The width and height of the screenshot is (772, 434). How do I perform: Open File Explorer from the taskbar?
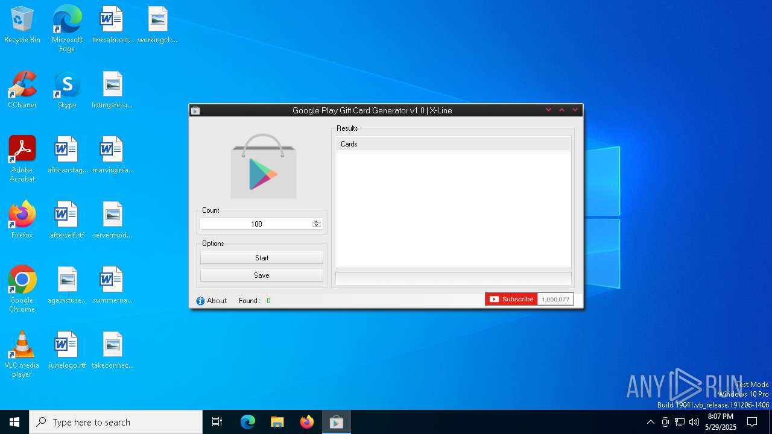tap(277, 422)
